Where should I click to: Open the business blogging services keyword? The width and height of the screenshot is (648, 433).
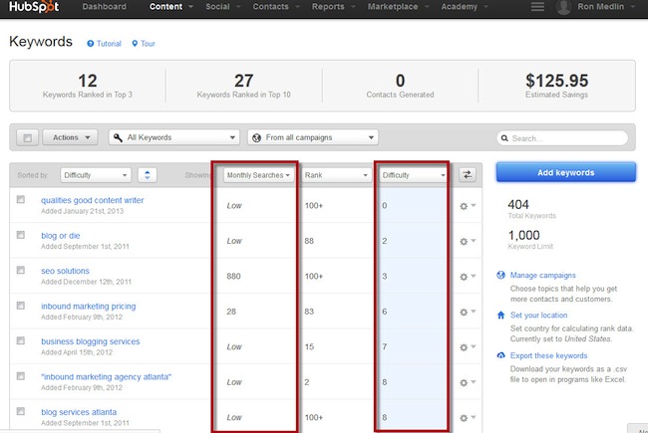pos(91,341)
